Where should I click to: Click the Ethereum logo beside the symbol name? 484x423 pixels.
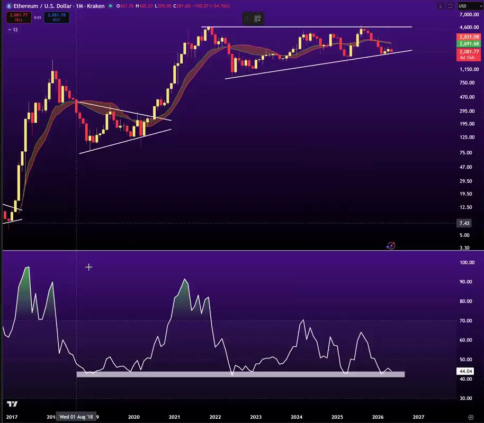coord(9,6)
